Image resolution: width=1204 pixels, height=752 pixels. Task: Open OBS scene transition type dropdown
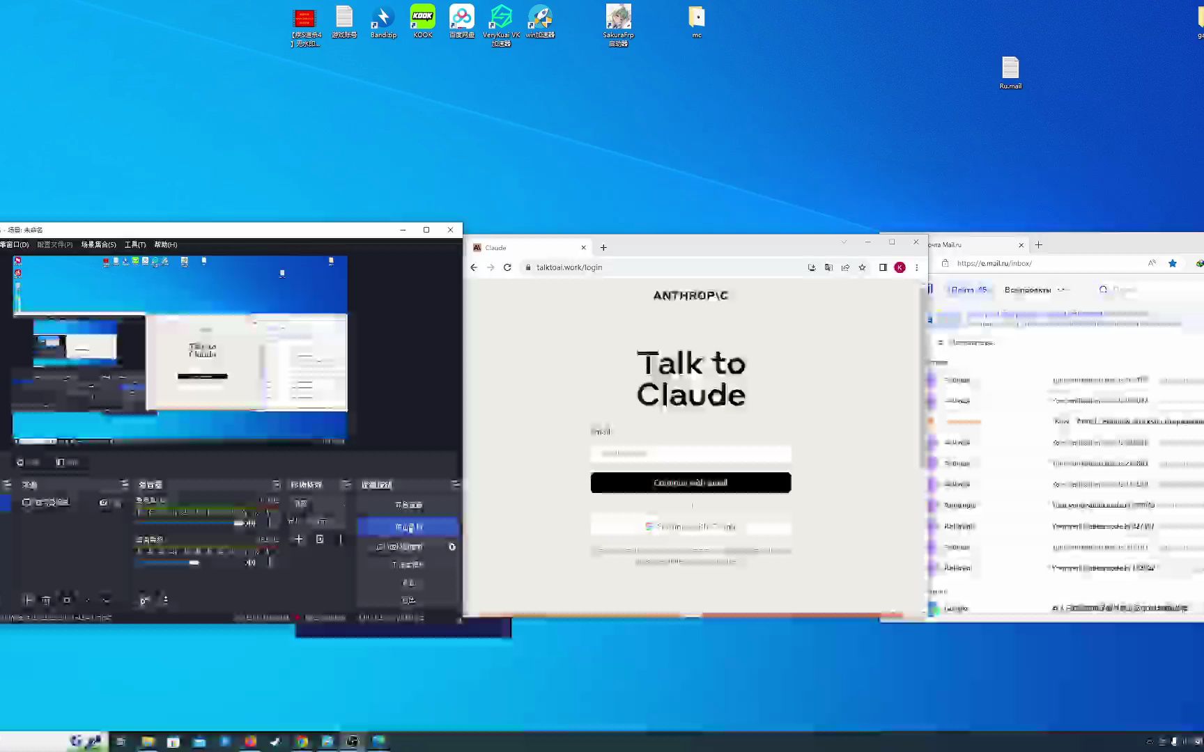(318, 503)
